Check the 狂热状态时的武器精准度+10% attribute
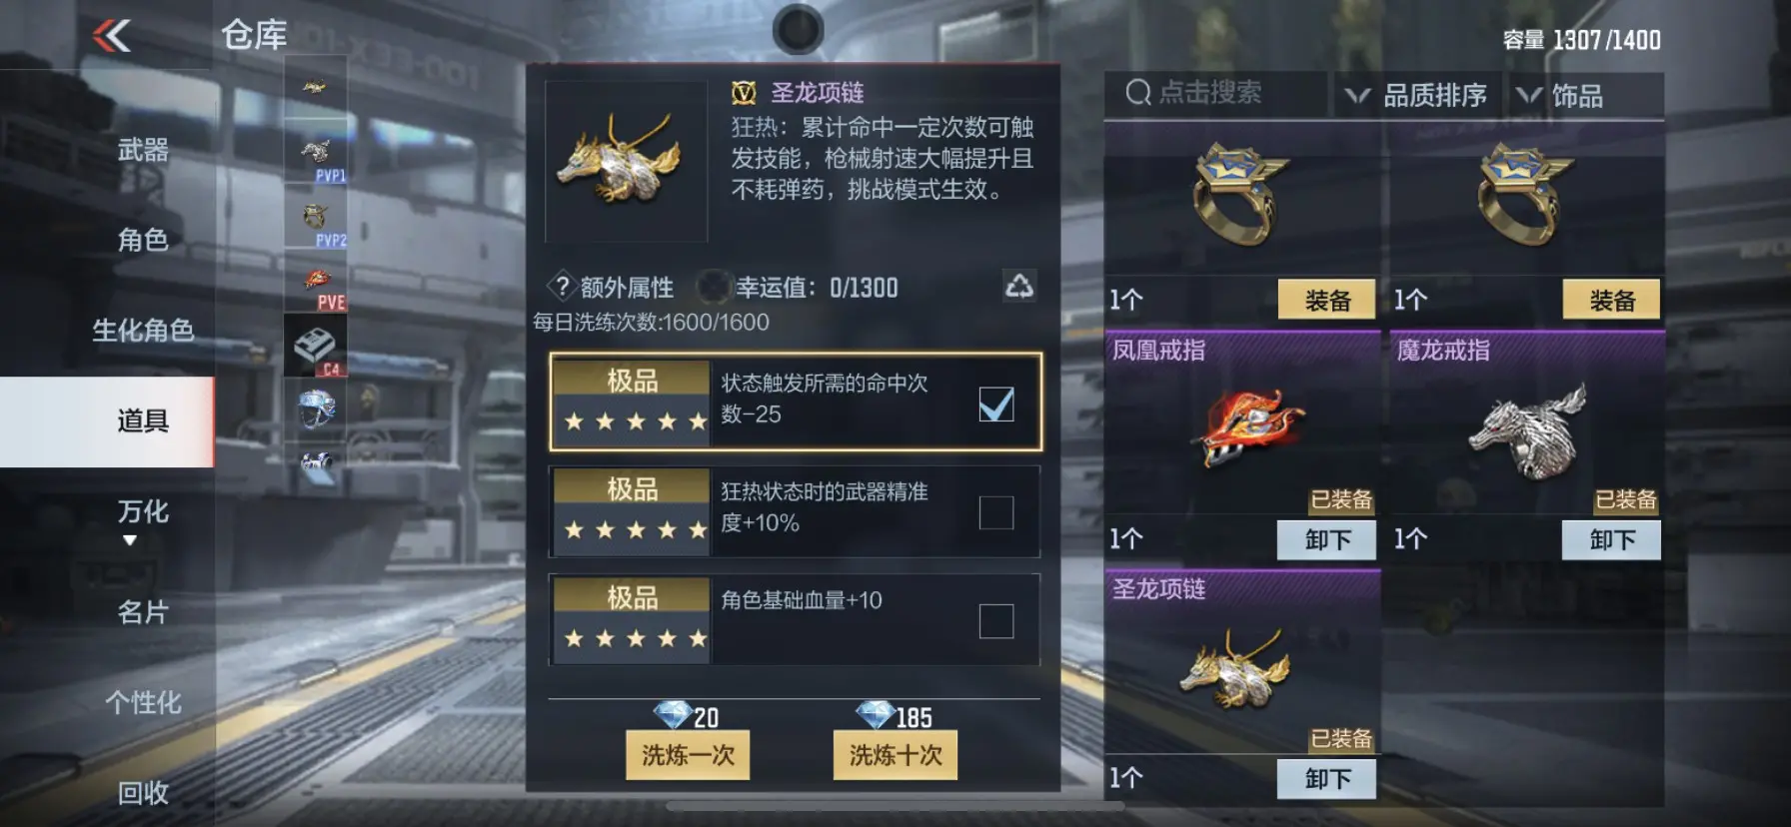Image resolution: width=1791 pixels, height=827 pixels. click(x=995, y=512)
